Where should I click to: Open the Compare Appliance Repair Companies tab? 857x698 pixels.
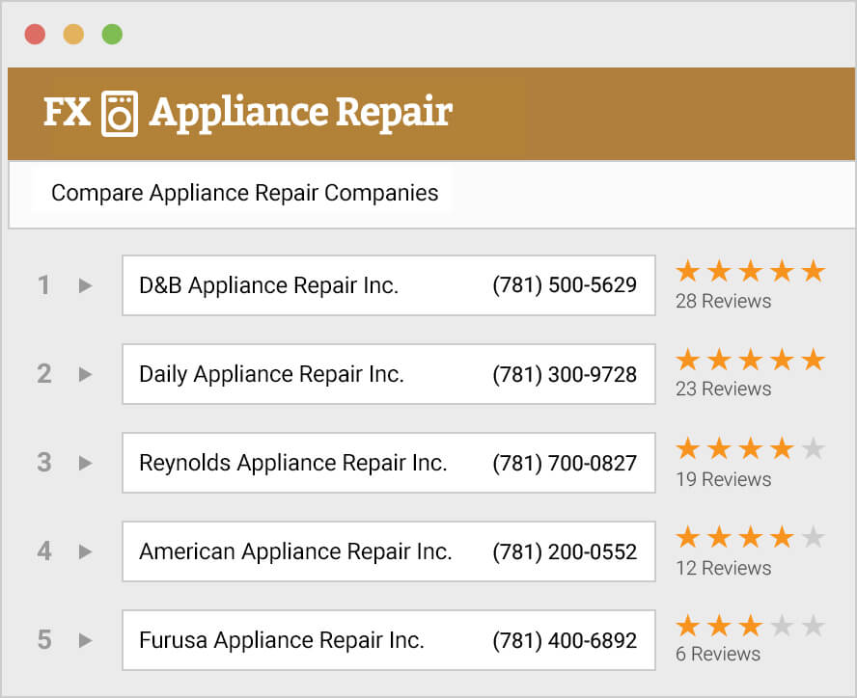243,193
